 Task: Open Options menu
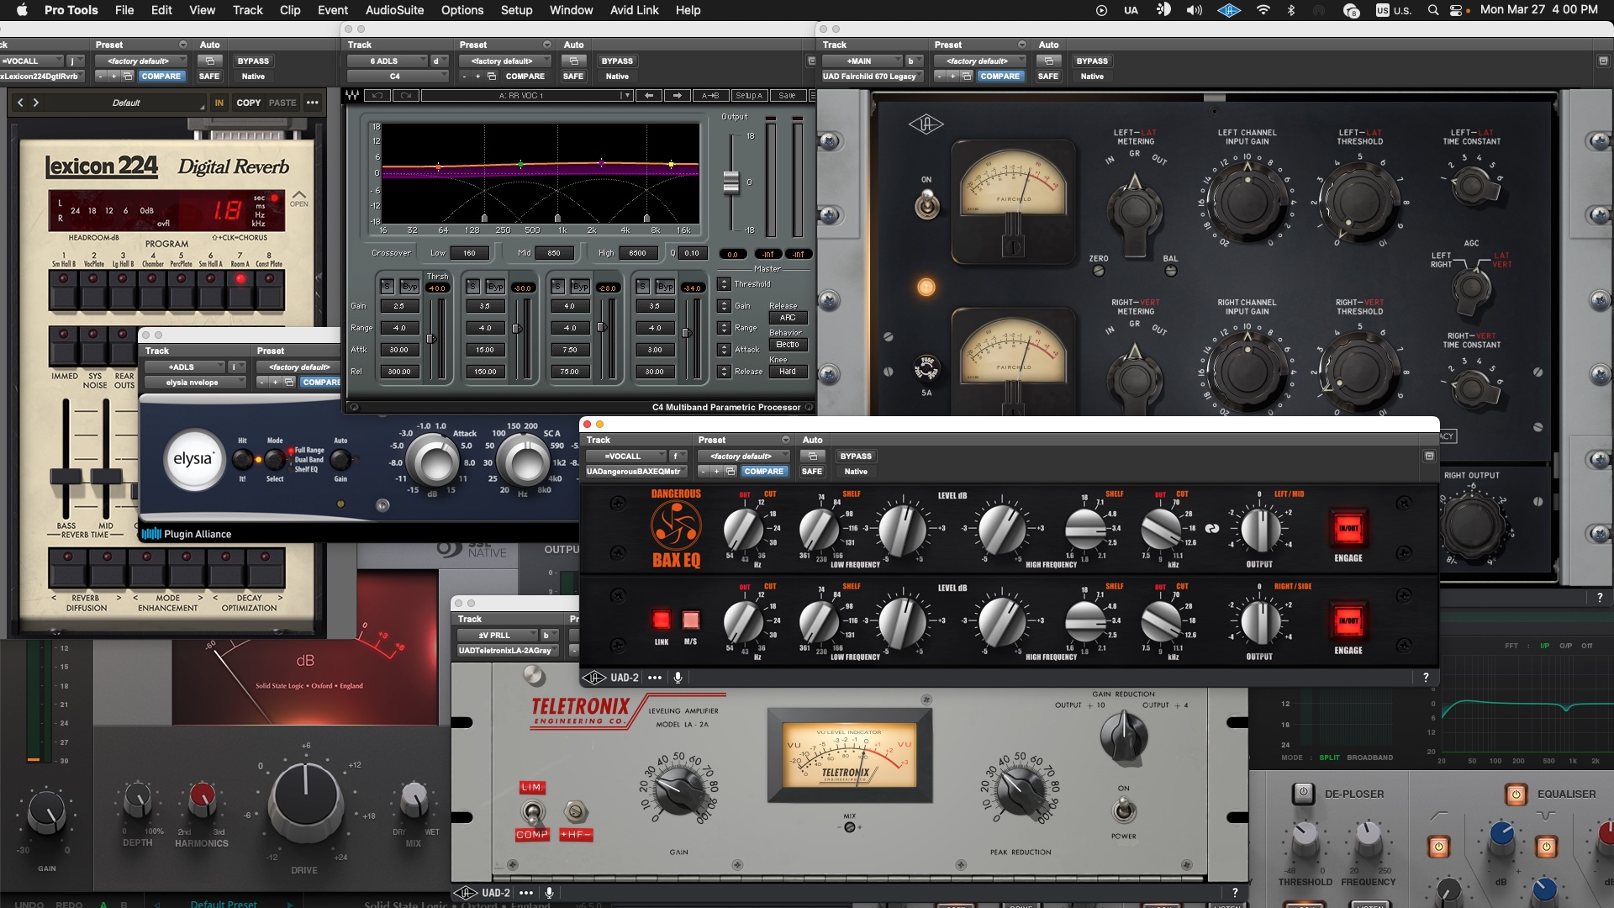(462, 10)
